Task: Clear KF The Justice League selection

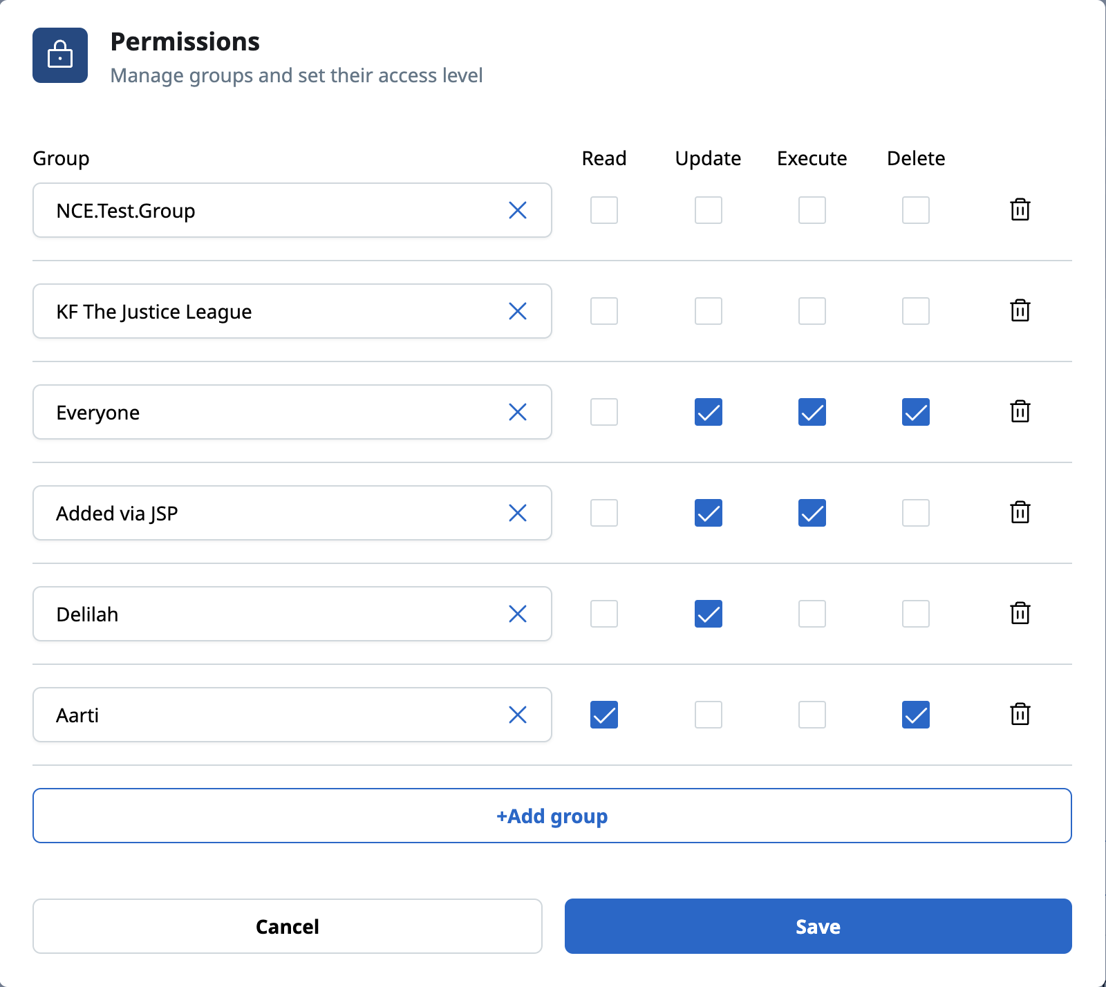Action: coord(518,311)
